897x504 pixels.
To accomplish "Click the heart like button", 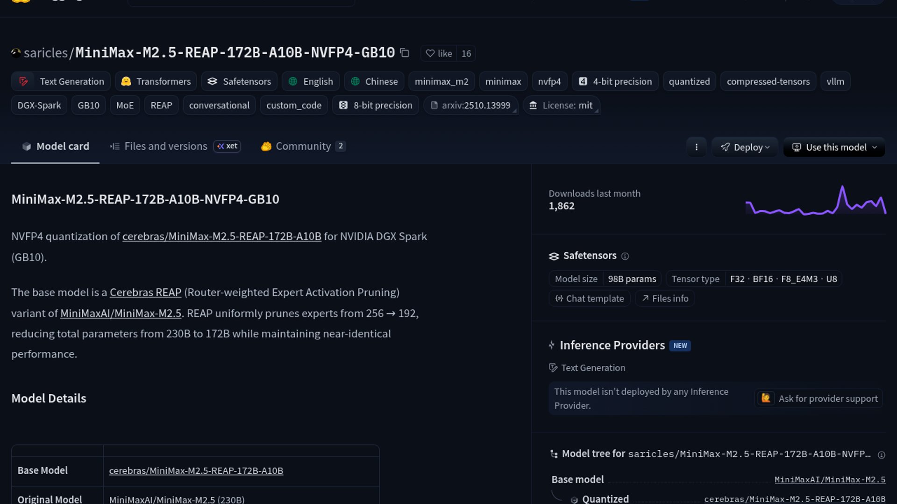I will point(439,54).
